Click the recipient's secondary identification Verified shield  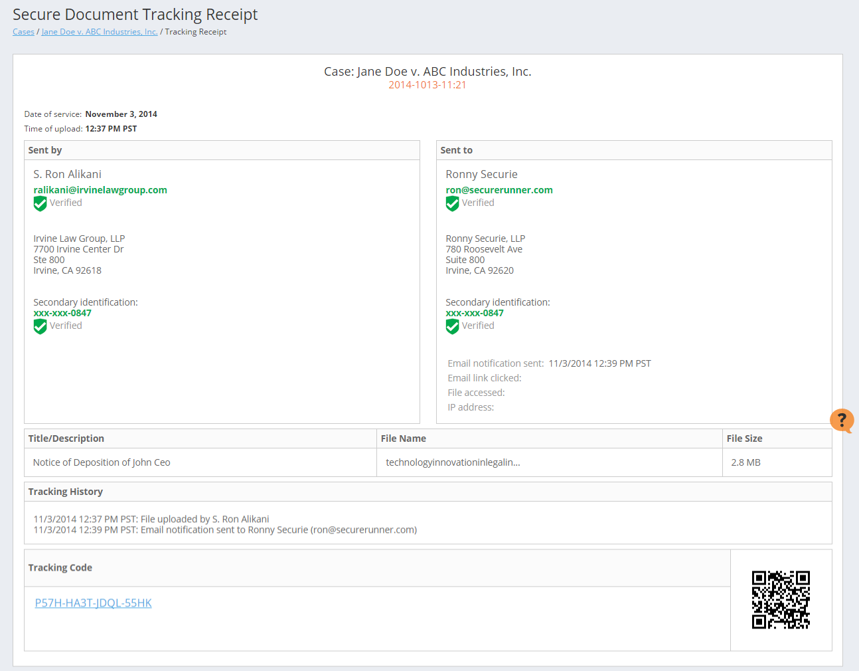(x=453, y=326)
